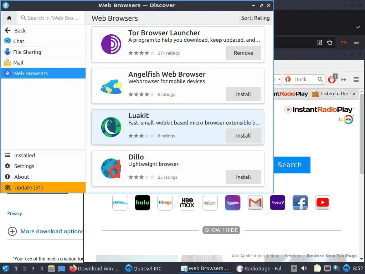The height and width of the screenshot is (274, 365).
Task: Install Dillo lightweight browser
Action: [243, 177]
